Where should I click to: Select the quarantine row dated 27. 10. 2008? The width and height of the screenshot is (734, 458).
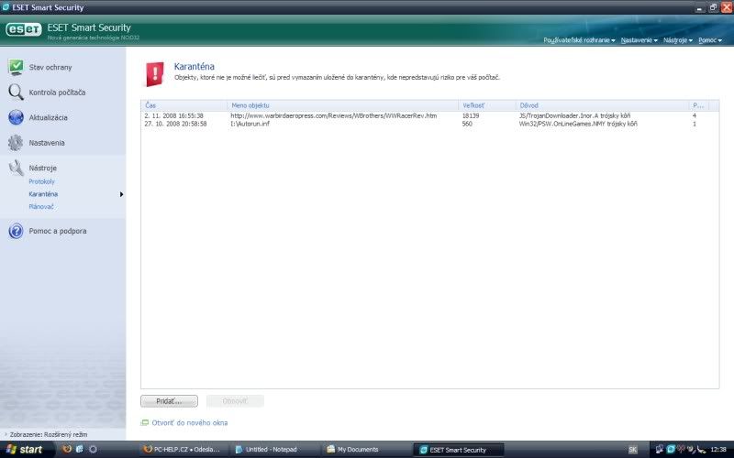(x=429, y=124)
